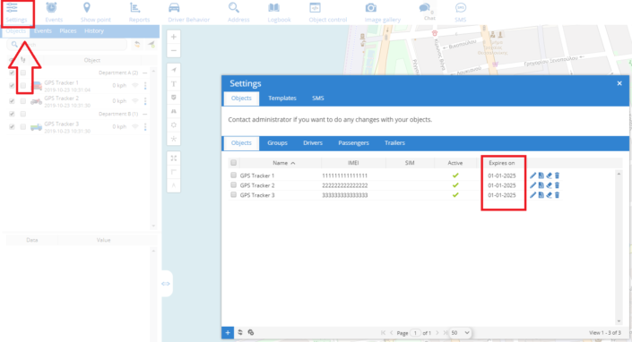Toggle follow checkbox for GPS Tracker 3 in sidebar
Image resolution: width=632 pixels, height=342 pixels.
[23, 127]
